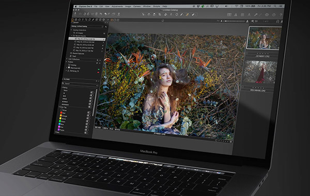
Task: Select the white balance picker cursor tool
Action: point(181,14)
